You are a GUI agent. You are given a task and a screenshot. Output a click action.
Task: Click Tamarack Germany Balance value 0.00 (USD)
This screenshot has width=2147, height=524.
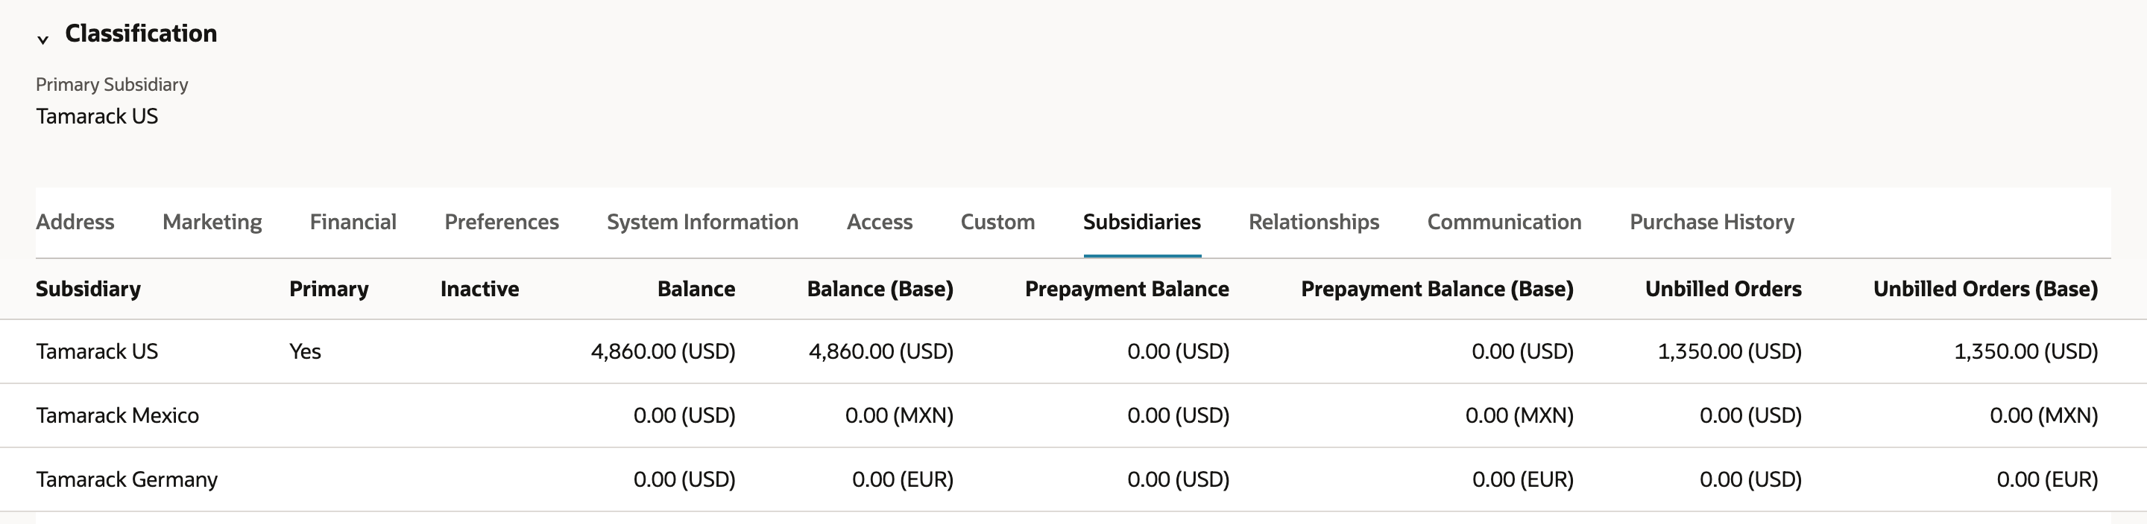click(684, 479)
